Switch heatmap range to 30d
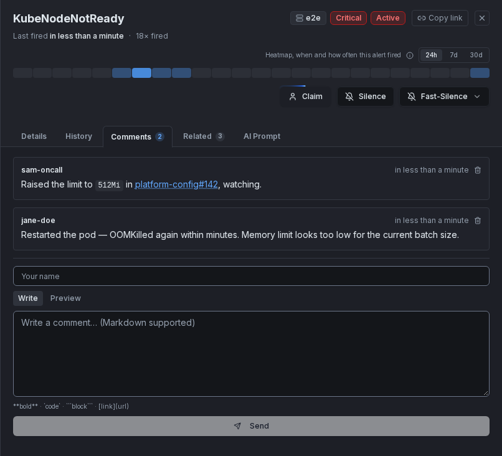 pos(476,55)
